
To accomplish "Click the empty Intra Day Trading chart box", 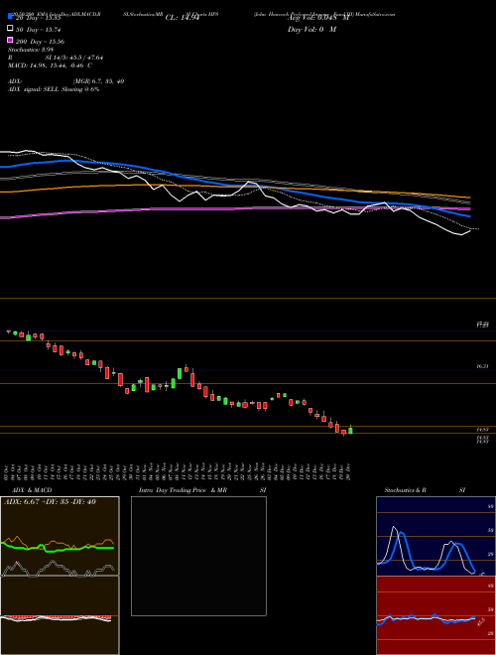I will (198, 556).
